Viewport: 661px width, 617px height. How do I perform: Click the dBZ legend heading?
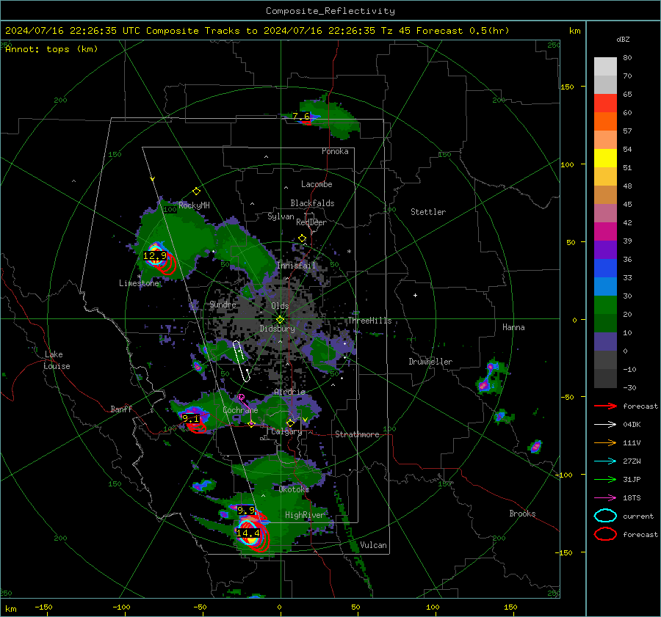[x=623, y=40]
